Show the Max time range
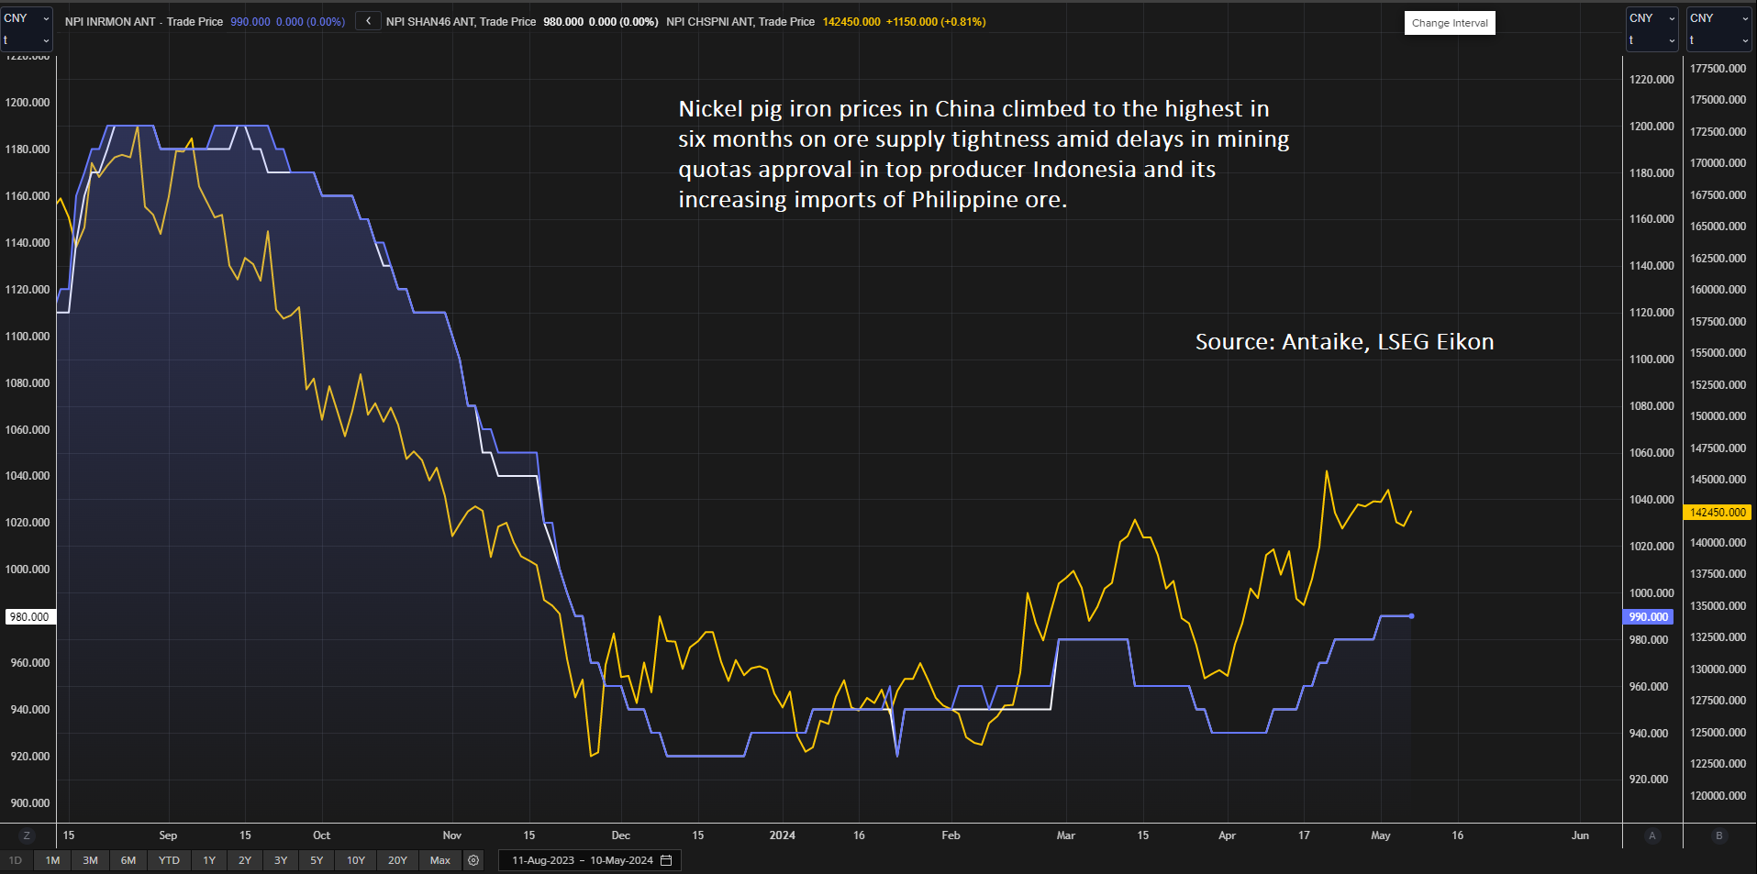 pos(440,860)
